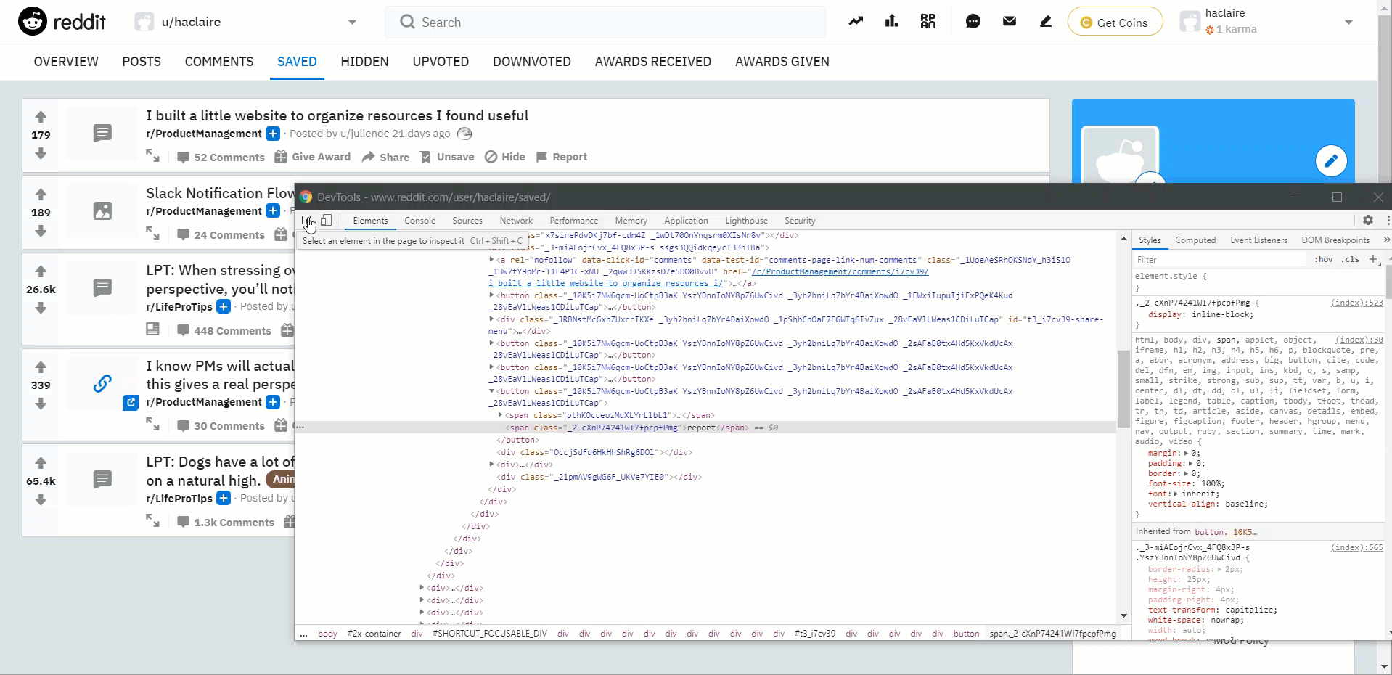Select the #SHORTCUT_FOCUSABLE_DIV breadcrumb
Image resolution: width=1392 pixels, height=675 pixels.
pos(490,634)
